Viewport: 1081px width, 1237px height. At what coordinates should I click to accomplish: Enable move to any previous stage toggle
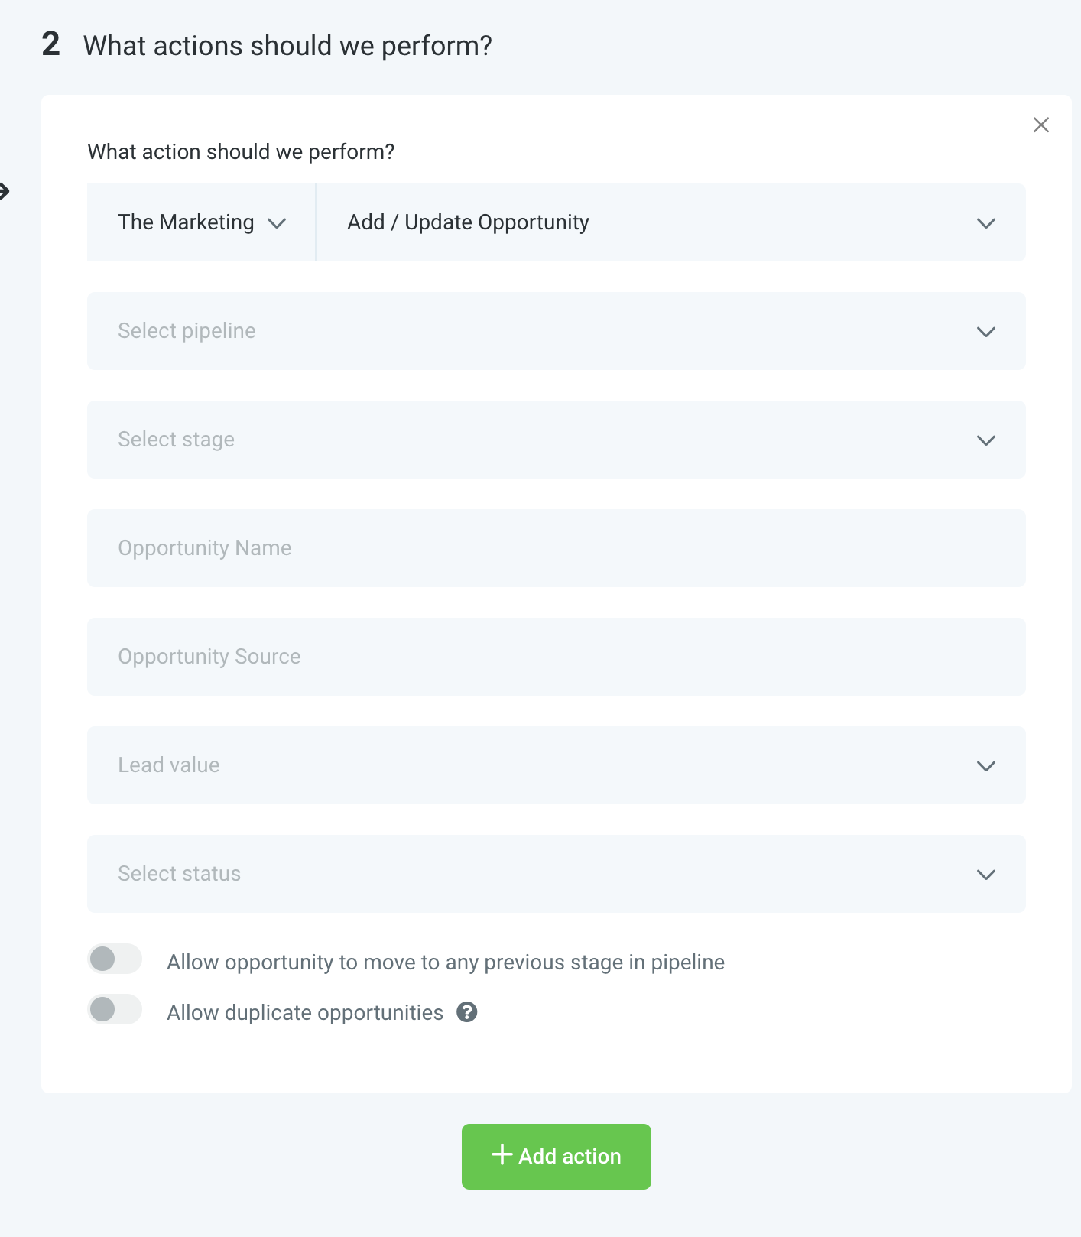115,959
